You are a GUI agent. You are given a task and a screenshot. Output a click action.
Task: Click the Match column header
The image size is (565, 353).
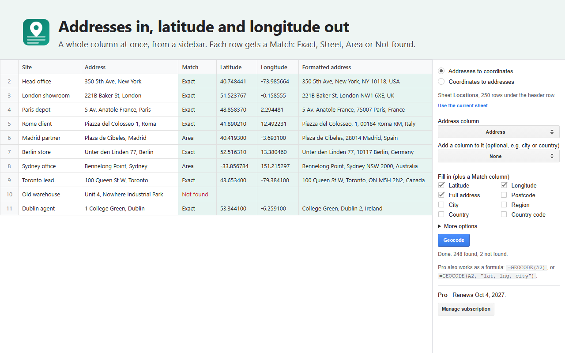click(197, 67)
